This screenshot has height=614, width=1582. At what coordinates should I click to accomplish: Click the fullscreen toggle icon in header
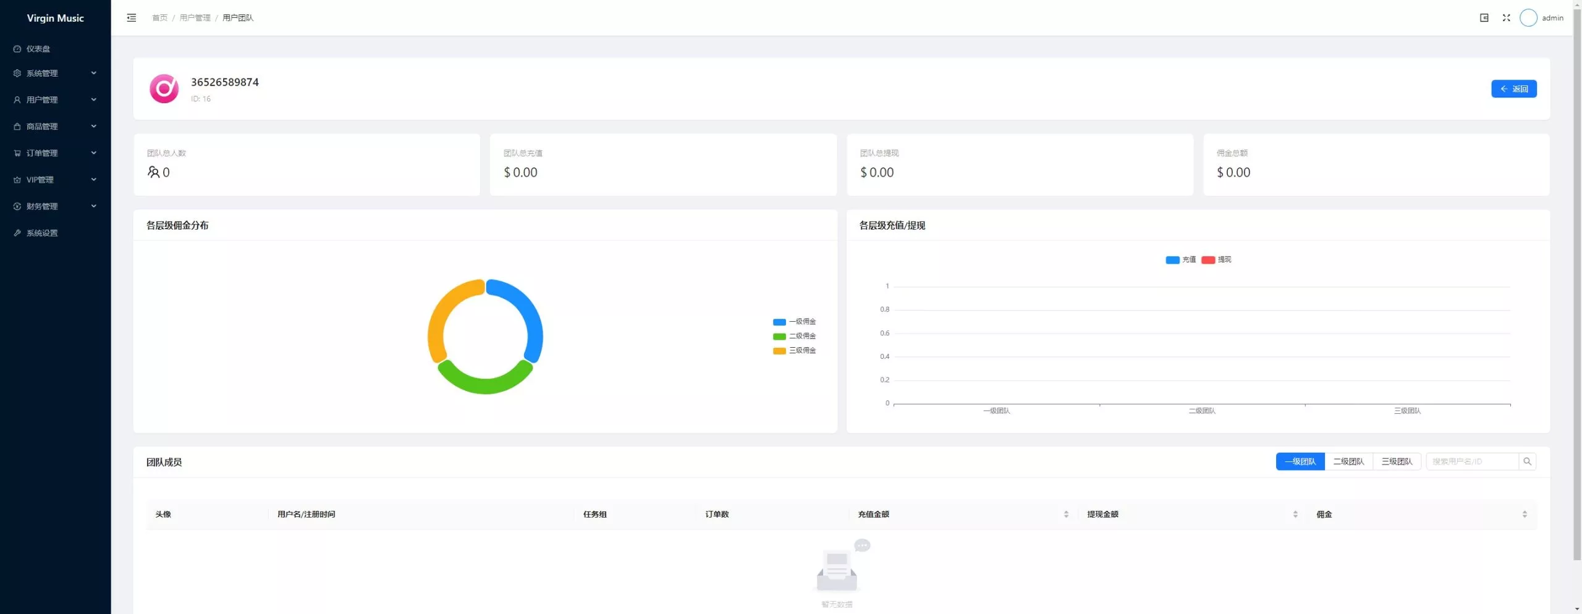[1506, 18]
